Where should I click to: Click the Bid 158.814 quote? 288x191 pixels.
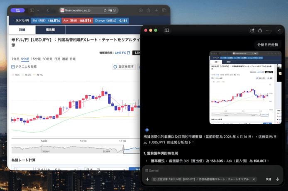point(46,21)
